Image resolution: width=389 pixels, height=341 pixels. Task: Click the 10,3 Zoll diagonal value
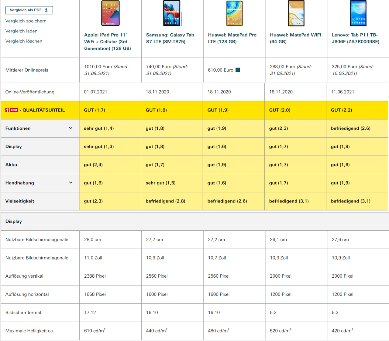tap(279, 258)
